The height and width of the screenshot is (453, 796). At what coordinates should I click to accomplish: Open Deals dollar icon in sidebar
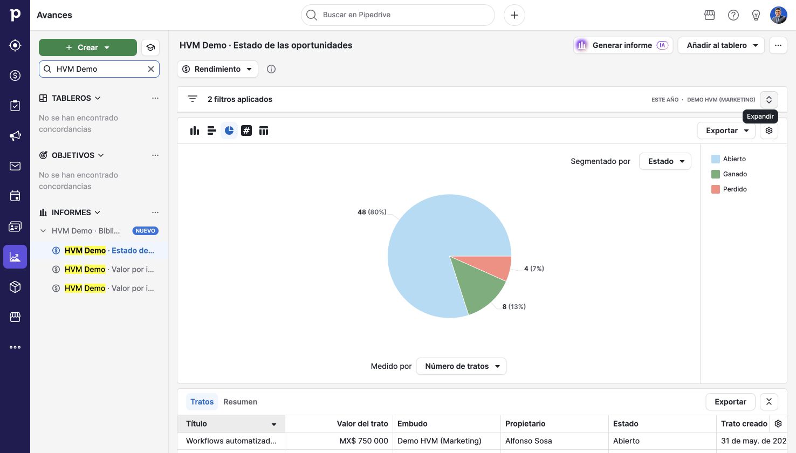pyautogui.click(x=15, y=75)
